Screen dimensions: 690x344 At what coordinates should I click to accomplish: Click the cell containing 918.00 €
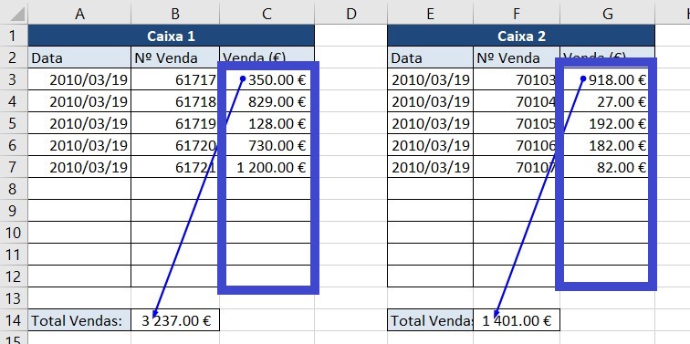pos(607,79)
